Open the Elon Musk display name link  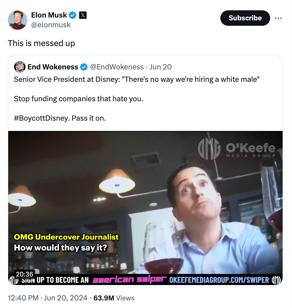49,15
